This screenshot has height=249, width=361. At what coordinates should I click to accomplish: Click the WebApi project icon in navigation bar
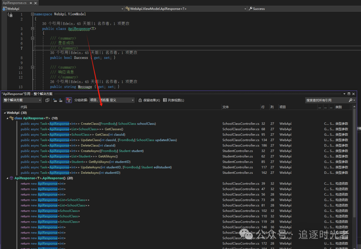(x=4, y=9)
